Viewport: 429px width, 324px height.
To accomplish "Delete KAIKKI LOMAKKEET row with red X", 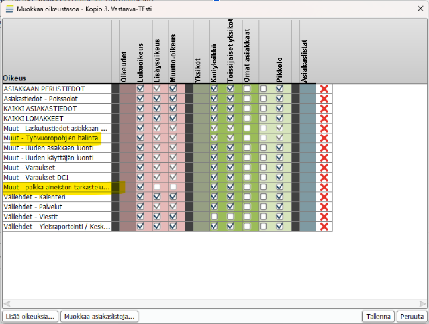I will (x=324, y=119).
